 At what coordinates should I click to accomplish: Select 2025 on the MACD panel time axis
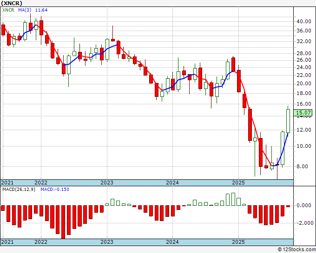(238, 242)
